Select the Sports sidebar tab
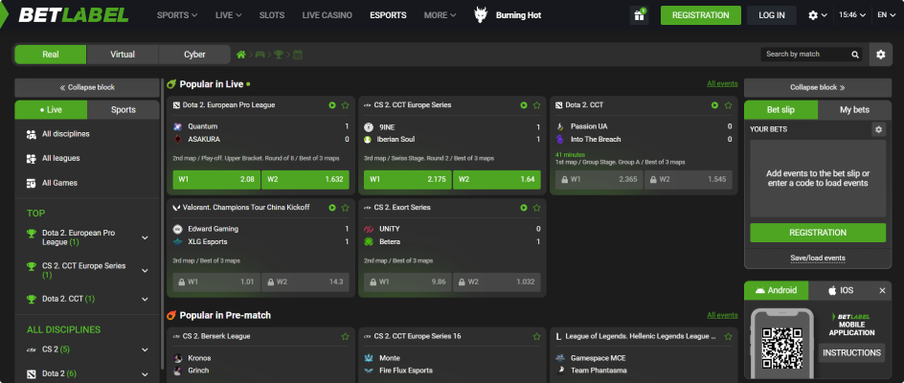The width and height of the screenshot is (904, 383). tap(124, 109)
